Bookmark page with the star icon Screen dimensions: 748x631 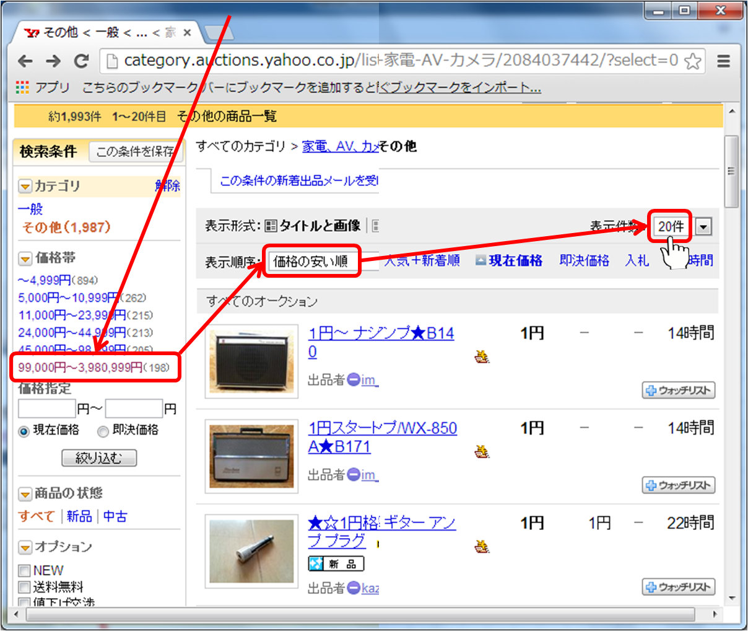coord(693,61)
